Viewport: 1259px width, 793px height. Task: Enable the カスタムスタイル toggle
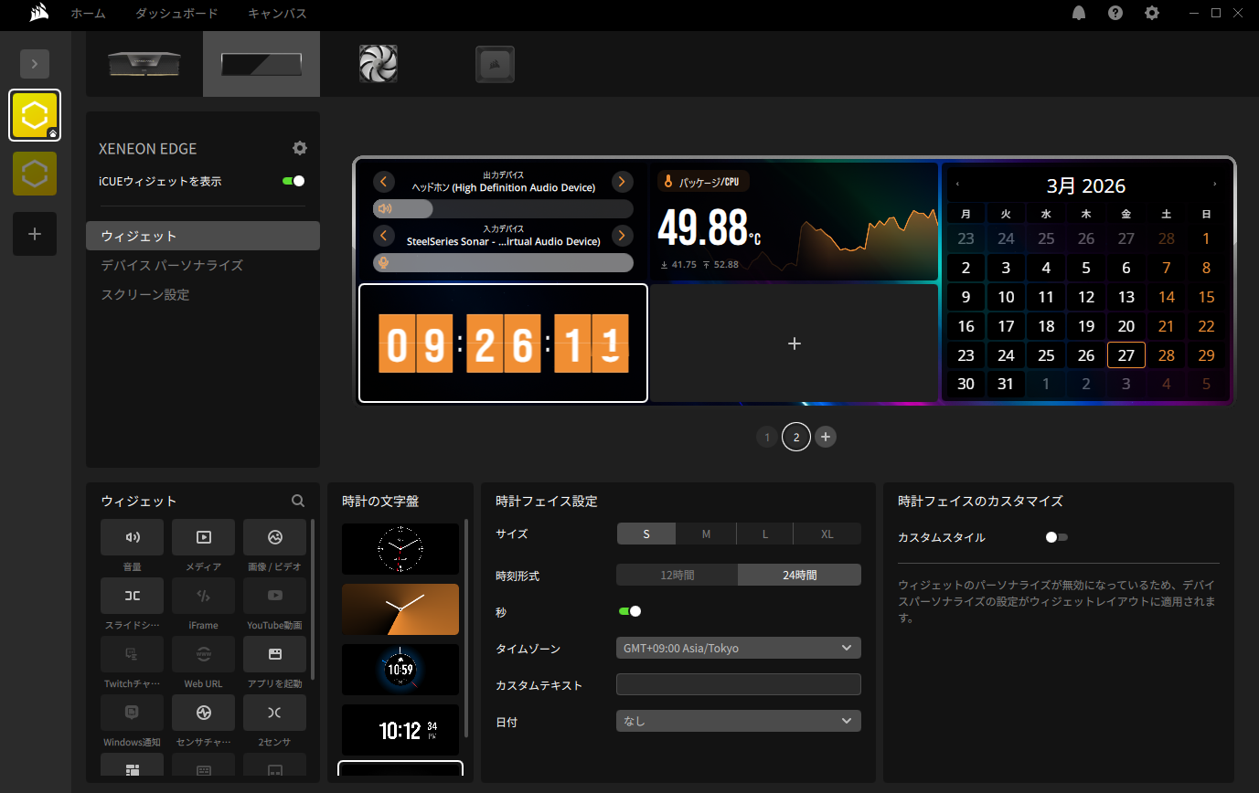1056,537
